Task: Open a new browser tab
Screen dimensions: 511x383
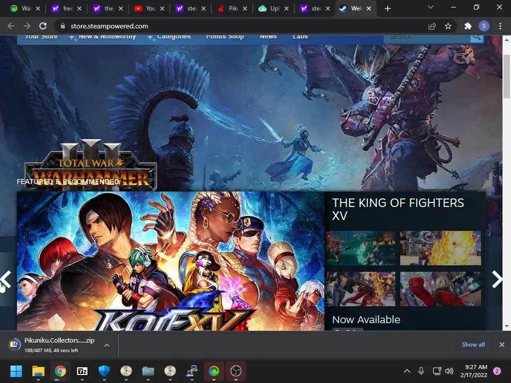Action: click(387, 8)
